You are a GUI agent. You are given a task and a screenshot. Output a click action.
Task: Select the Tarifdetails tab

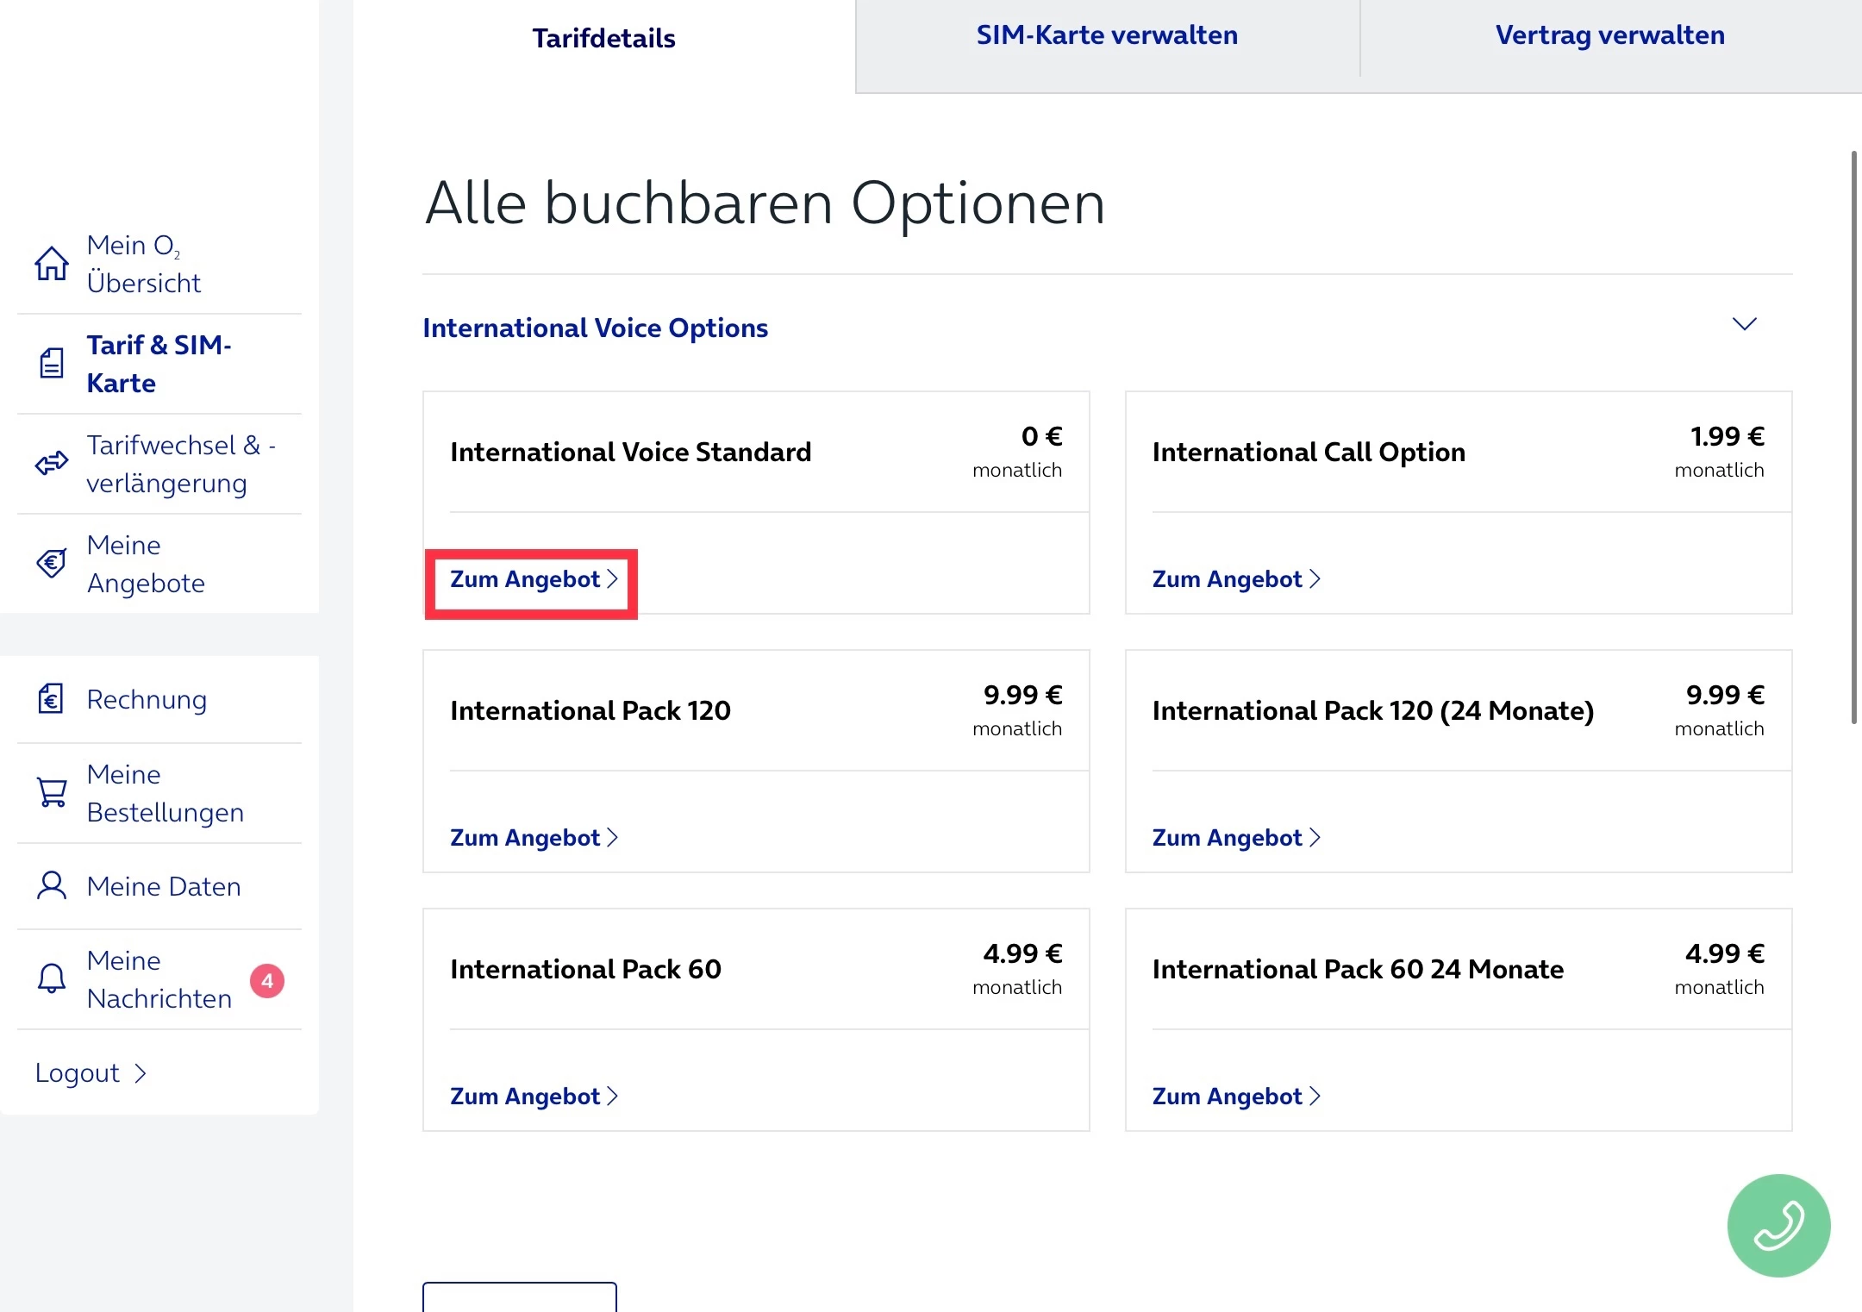(x=603, y=39)
